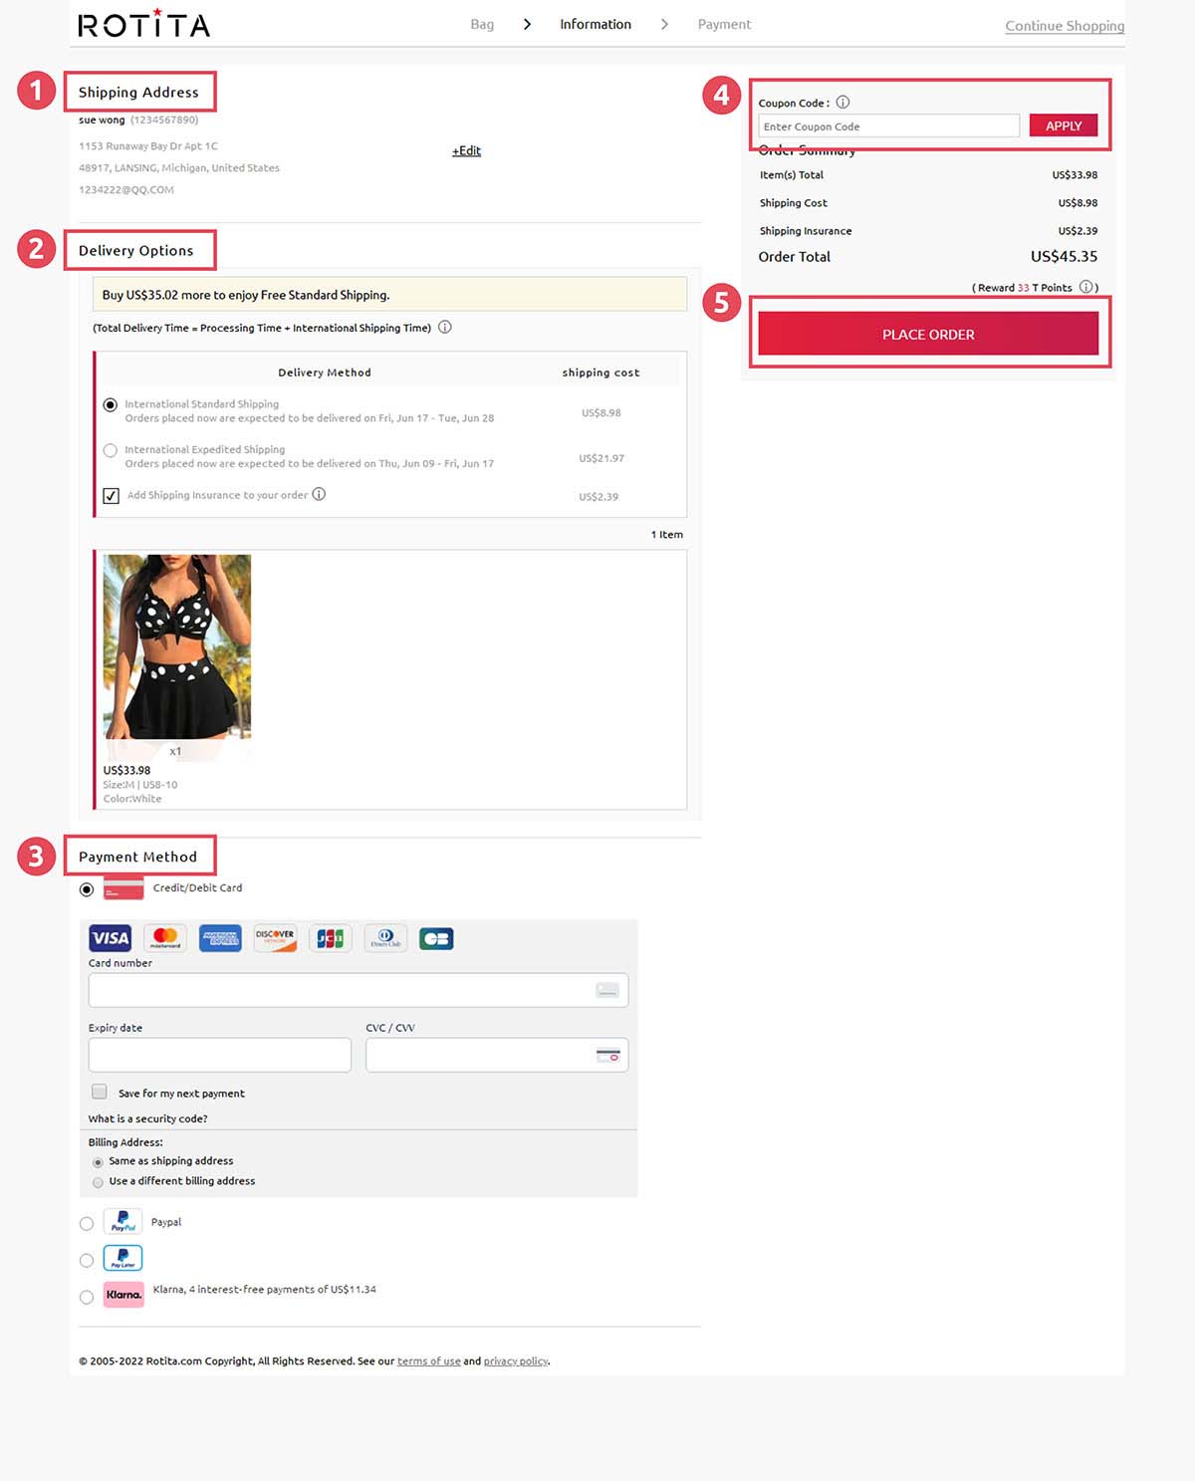
Task: Select International Standard Shipping
Action: pyautogui.click(x=111, y=405)
